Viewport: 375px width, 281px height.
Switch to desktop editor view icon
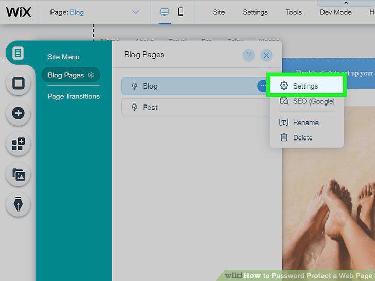[164, 12]
